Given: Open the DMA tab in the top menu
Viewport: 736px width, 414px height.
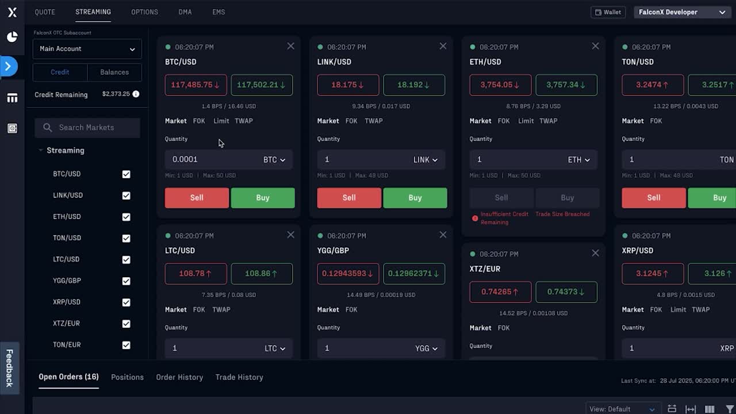Looking at the screenshot, I should [x=185, y=11].
